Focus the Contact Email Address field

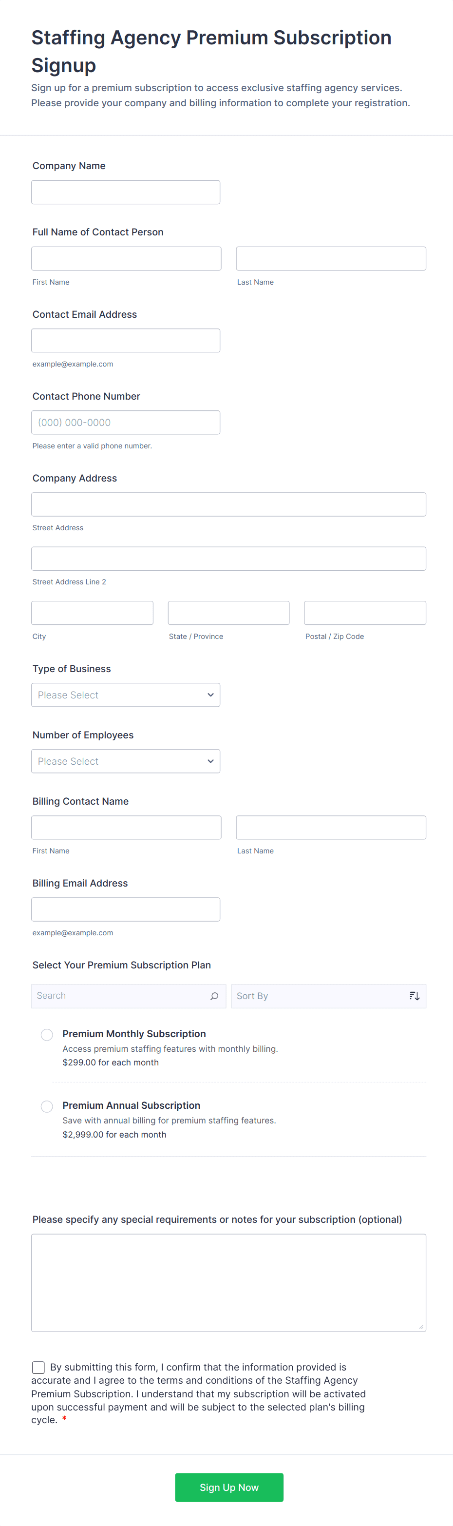(126, 341)
